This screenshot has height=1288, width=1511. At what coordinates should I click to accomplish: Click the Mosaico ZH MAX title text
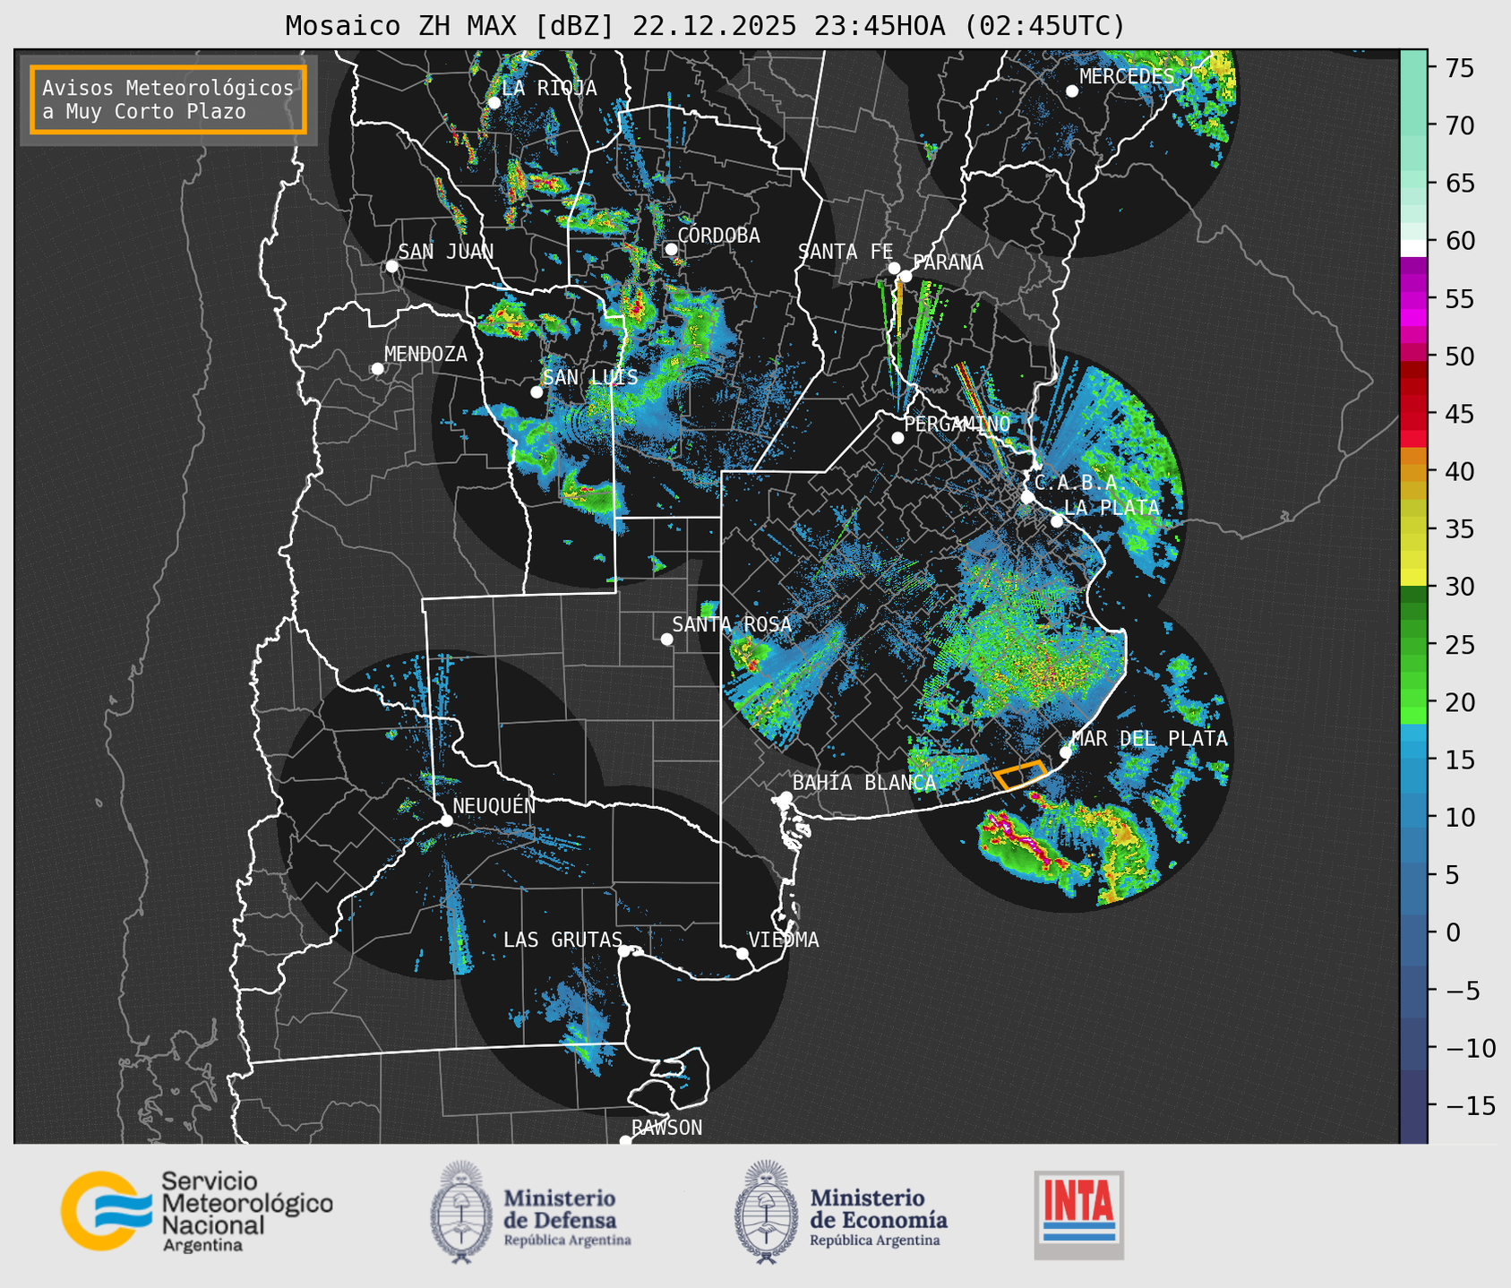coord(705,26)
